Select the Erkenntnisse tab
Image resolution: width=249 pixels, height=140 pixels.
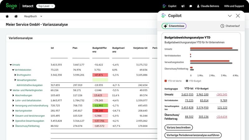point(174,26)
